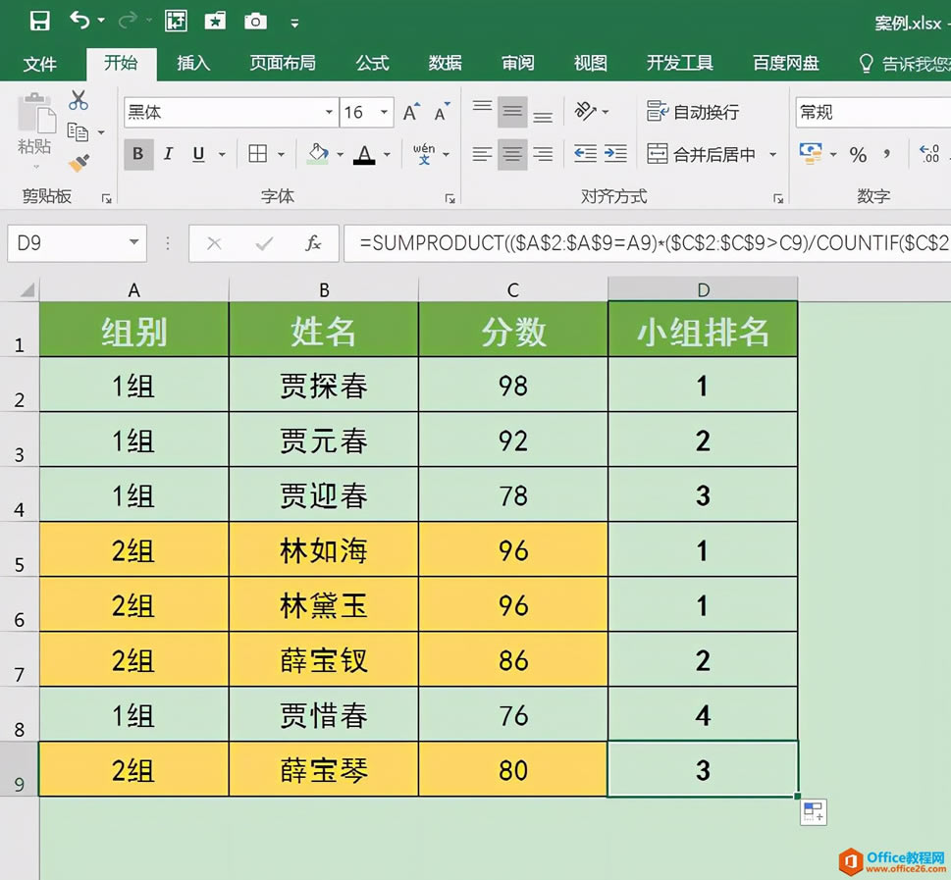This screenshot has height=880, width=951.
Task: Align cell text right
Action: click(543, 154)
